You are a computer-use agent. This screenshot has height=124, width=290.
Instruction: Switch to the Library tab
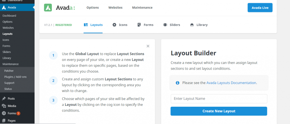pos(199,25)
